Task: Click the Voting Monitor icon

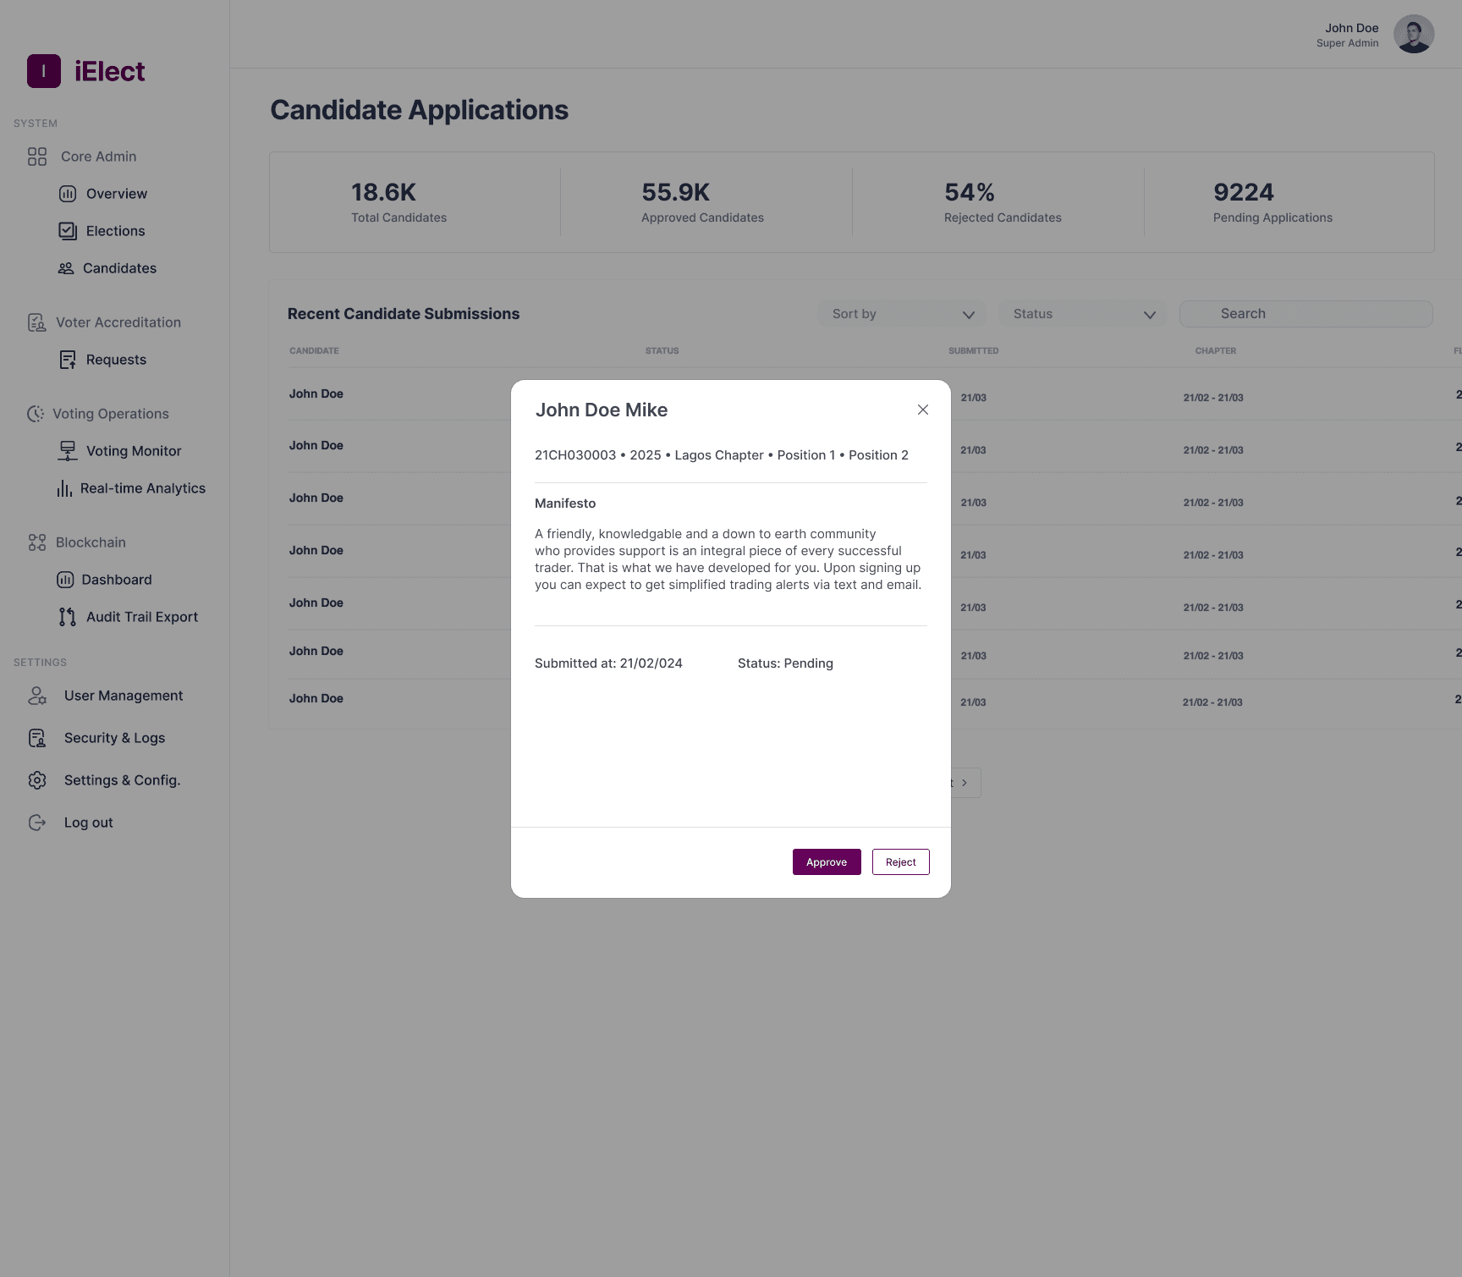Action: 68,451
